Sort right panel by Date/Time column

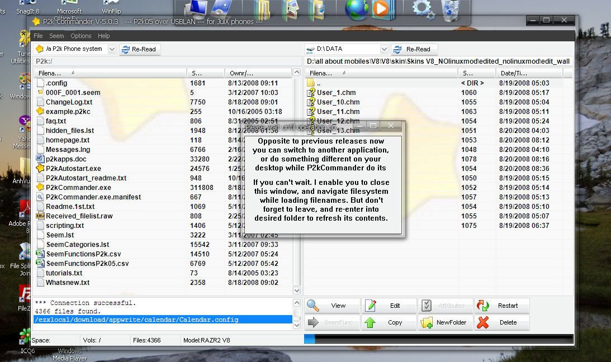click(x=529, y=73)
